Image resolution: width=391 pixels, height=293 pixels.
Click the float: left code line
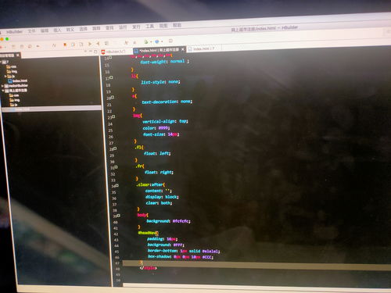pos(157,153)
